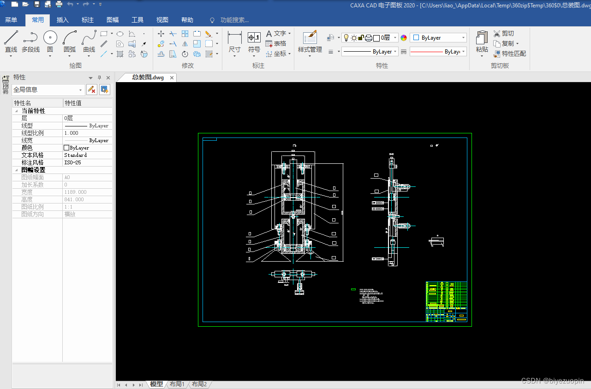The width and height of the screenshot is (591, 389).
Task: Expand the 粘贴 (Paste) dropdown arrow
Action: click(482, 56)
